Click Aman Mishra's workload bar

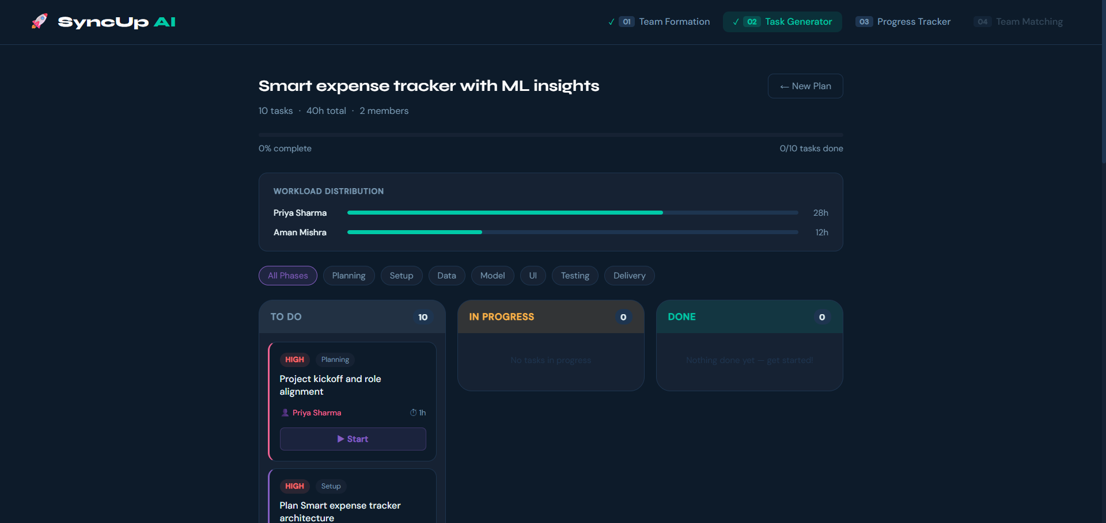click(x=573, y=232)
